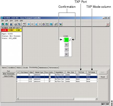Select port 02 on G1000 card

pos(66,45)
